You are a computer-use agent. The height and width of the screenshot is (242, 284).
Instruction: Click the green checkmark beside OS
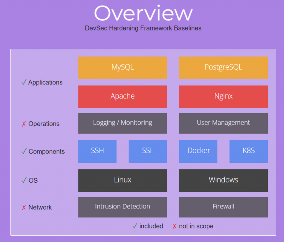click(24, 180)
